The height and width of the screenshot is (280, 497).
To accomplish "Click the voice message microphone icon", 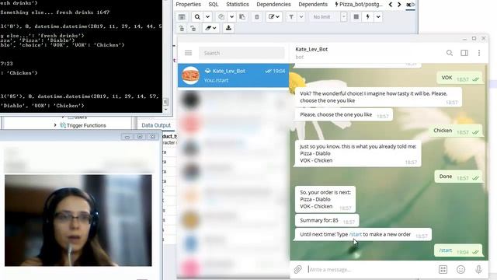I will pyautogui.click(x=478, y=270).
